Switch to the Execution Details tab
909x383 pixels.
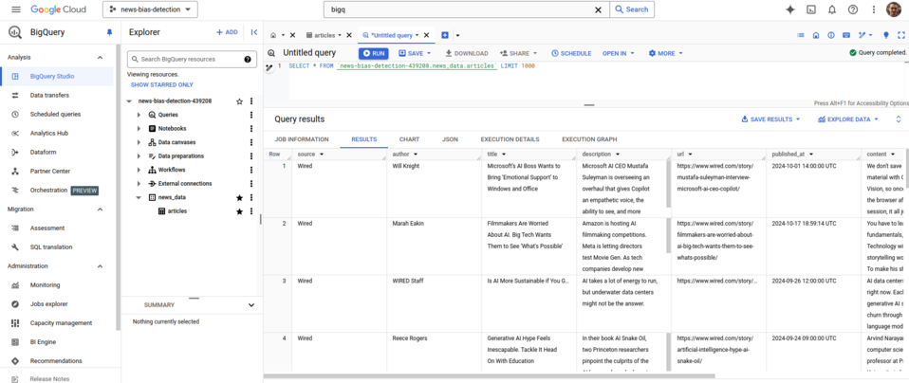coord(510,139)
